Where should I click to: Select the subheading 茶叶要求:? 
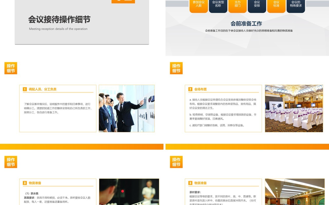195,192
